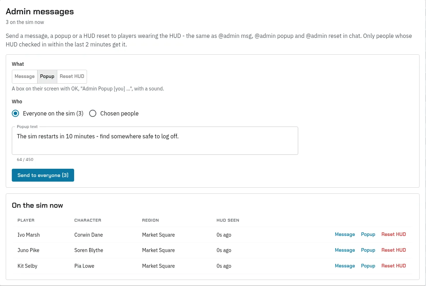This screenshot has height=286, width=426.
Task: Click the CHARACTER column header
Action: pos(88,220)
